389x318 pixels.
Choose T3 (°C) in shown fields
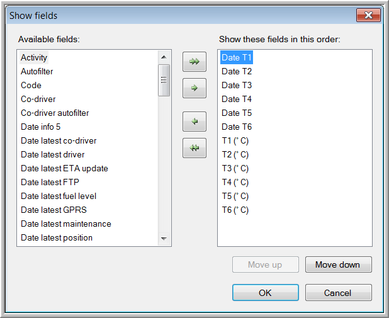(235, 169)
